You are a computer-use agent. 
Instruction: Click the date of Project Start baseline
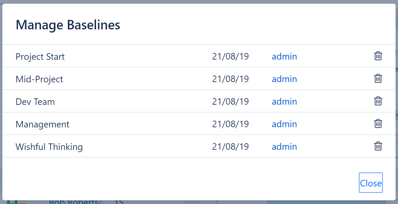230,56
